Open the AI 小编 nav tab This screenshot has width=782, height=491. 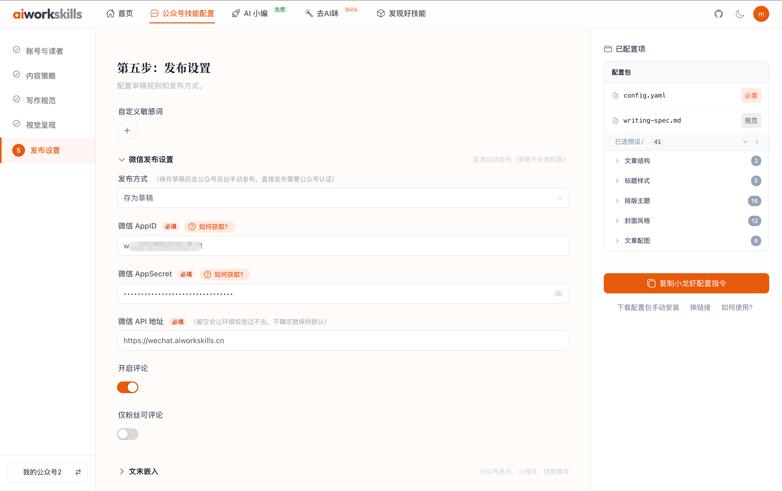250,13
